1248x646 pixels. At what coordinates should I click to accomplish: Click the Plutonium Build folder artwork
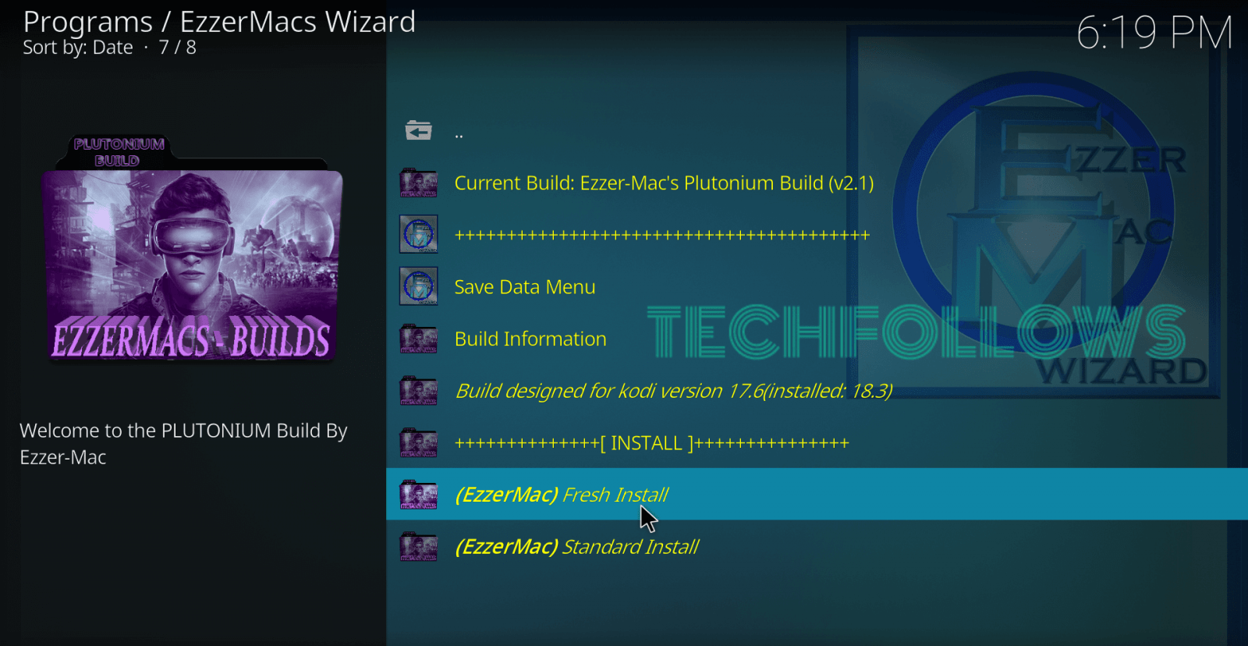point(193,248)
